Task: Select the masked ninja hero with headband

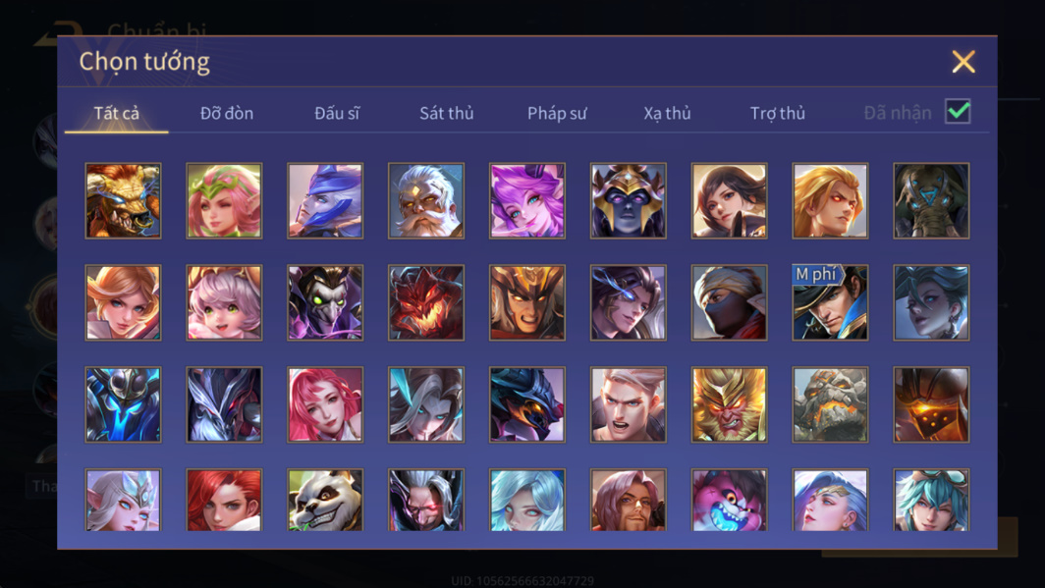Action: pos(729,302)
